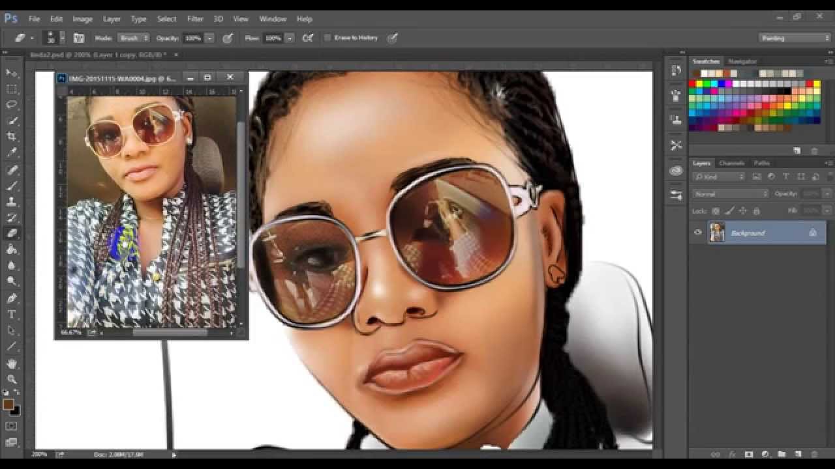Toggle pressure for size icon

click(x=392, y=38)
